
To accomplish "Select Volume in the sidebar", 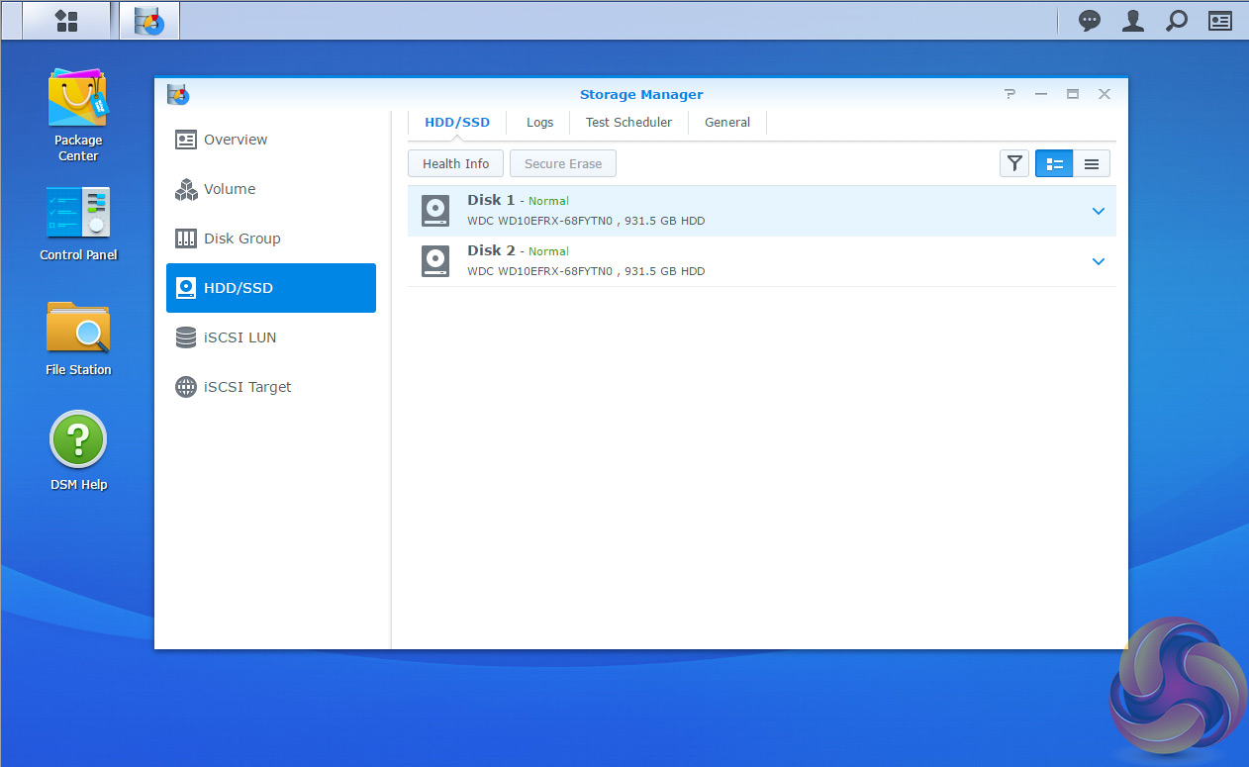I will 230,189.
